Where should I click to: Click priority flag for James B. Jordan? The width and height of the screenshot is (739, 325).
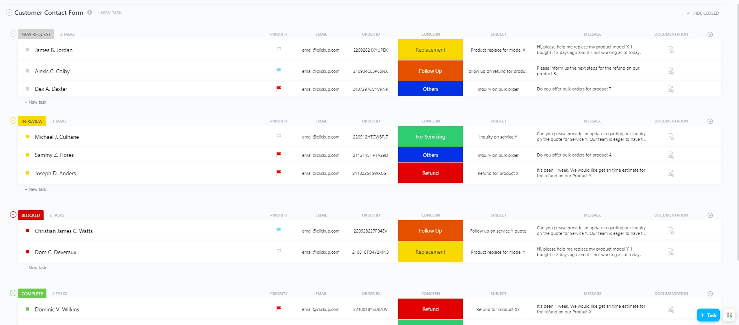point(279,50)
